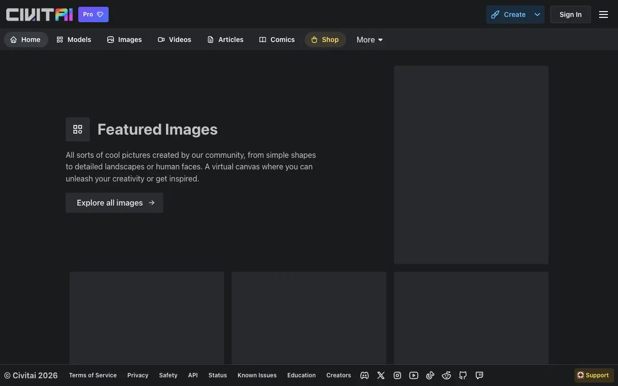Open the API footer link
This screenshot has height=386, width=618.
coord(193,375)
